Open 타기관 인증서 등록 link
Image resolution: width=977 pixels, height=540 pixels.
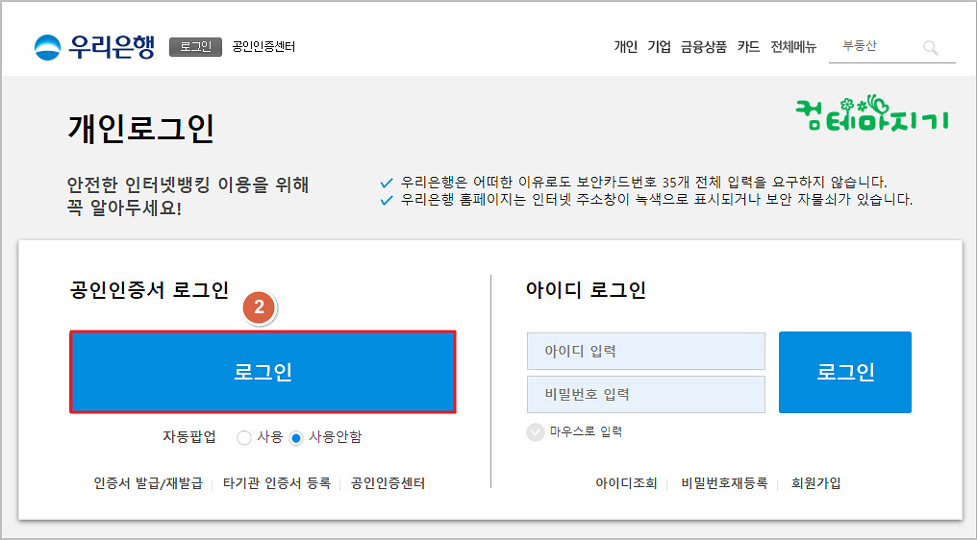pos(277,483)
